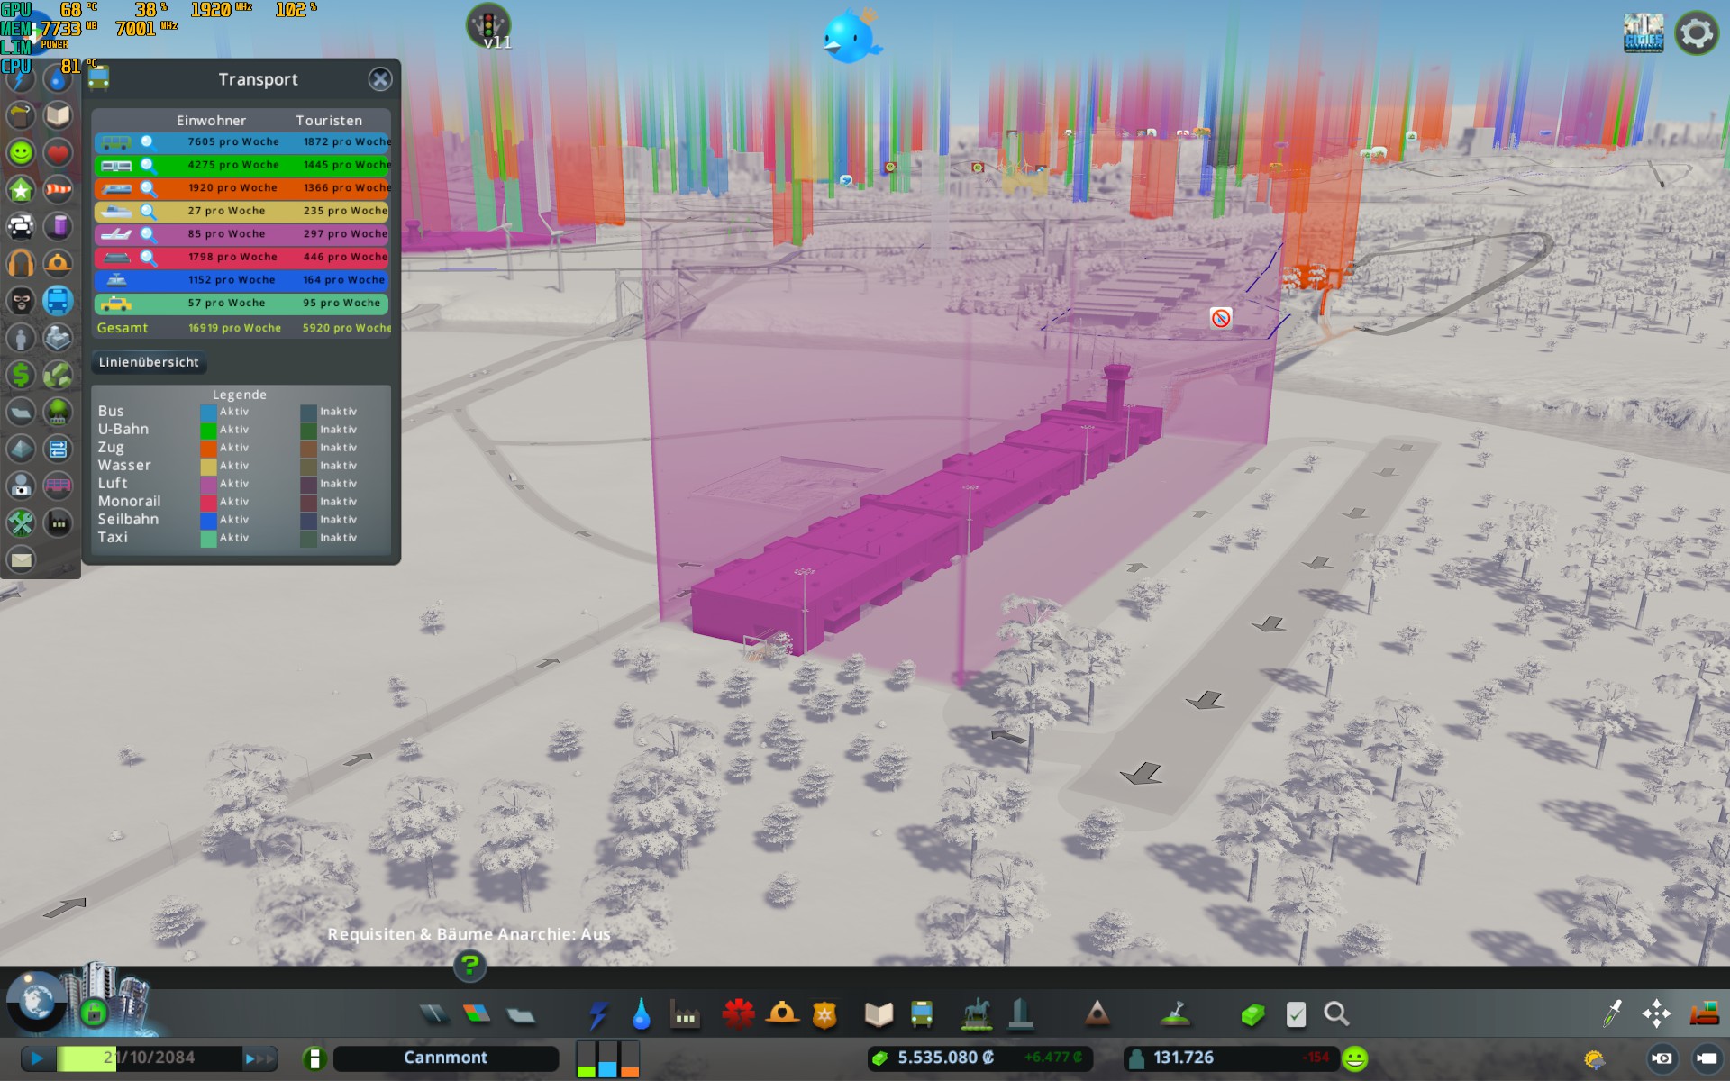
Task: Toggle monorail line visibility magnifier
Action: coord(149,258)
